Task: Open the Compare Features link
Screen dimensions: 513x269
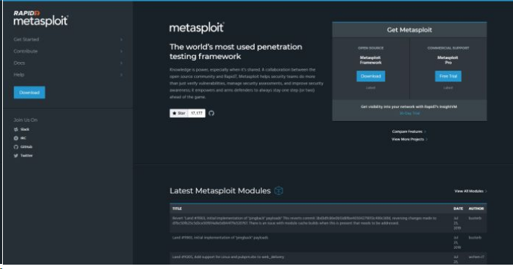Action: (x=409, y=131)
